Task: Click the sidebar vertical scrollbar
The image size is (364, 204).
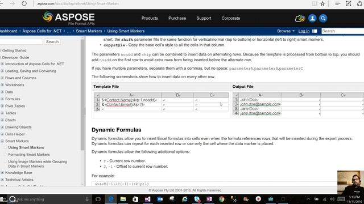Action: point(82,95)
